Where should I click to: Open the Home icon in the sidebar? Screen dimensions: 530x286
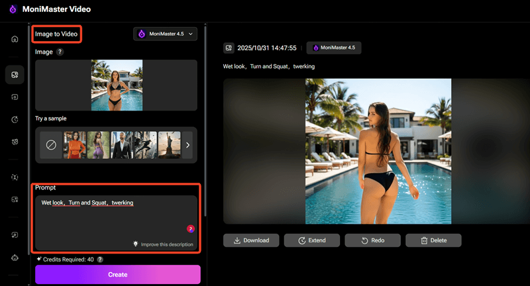(15, 39)
